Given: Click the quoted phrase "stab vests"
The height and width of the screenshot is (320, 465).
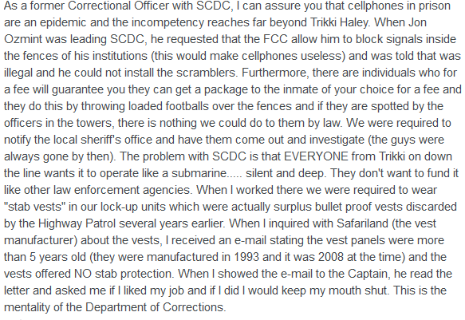Looking at the screenshot, I should [35, 207].
